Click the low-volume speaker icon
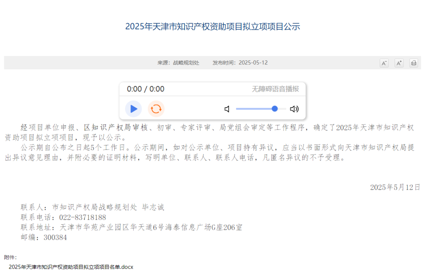427x277 pixels. (227, 109)
